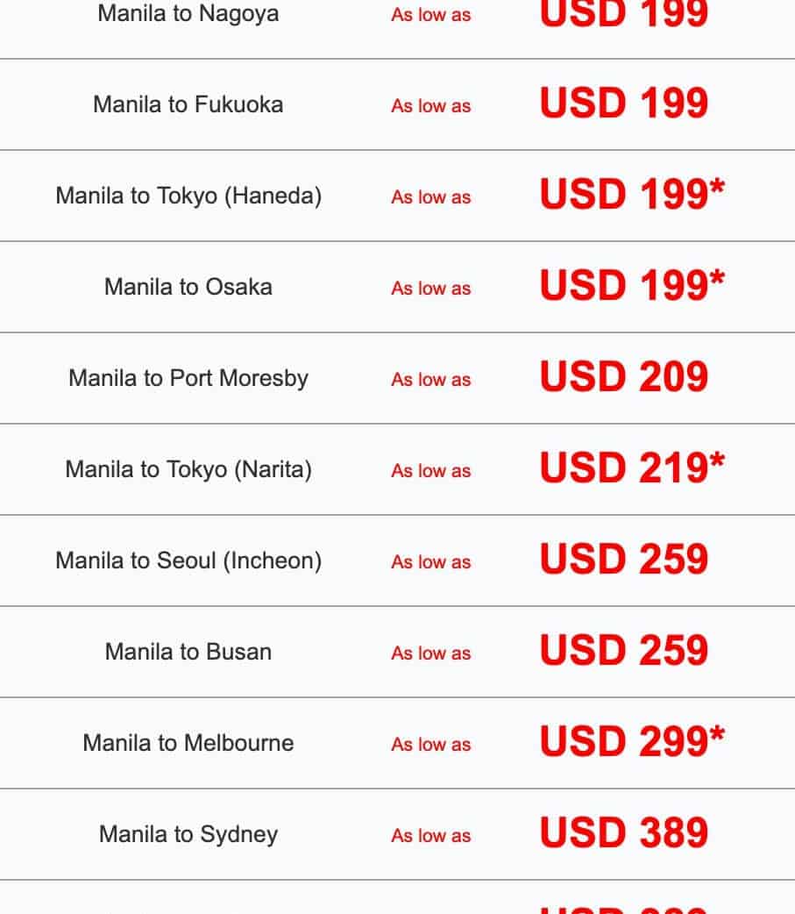Viewport: 795px width, 914px height.
Task: Select the Manila to Tokyo (Narita) route
Action: coord(188,469)
